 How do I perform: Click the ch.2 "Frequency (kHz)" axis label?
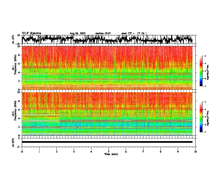click(x=15, y=111)
